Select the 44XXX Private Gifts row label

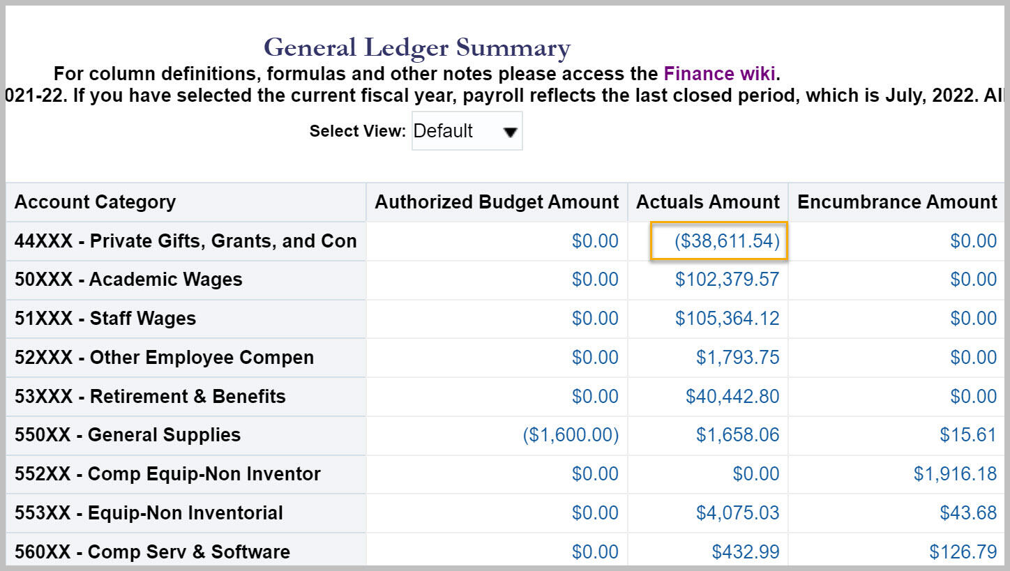pyautogui.click(x=186, y=241)
